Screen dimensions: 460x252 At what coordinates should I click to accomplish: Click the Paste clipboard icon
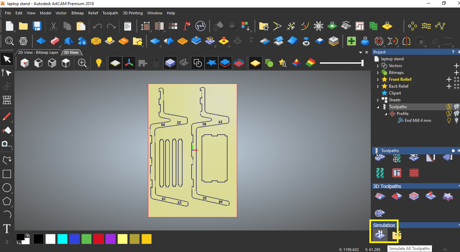[x=81, y=26]
